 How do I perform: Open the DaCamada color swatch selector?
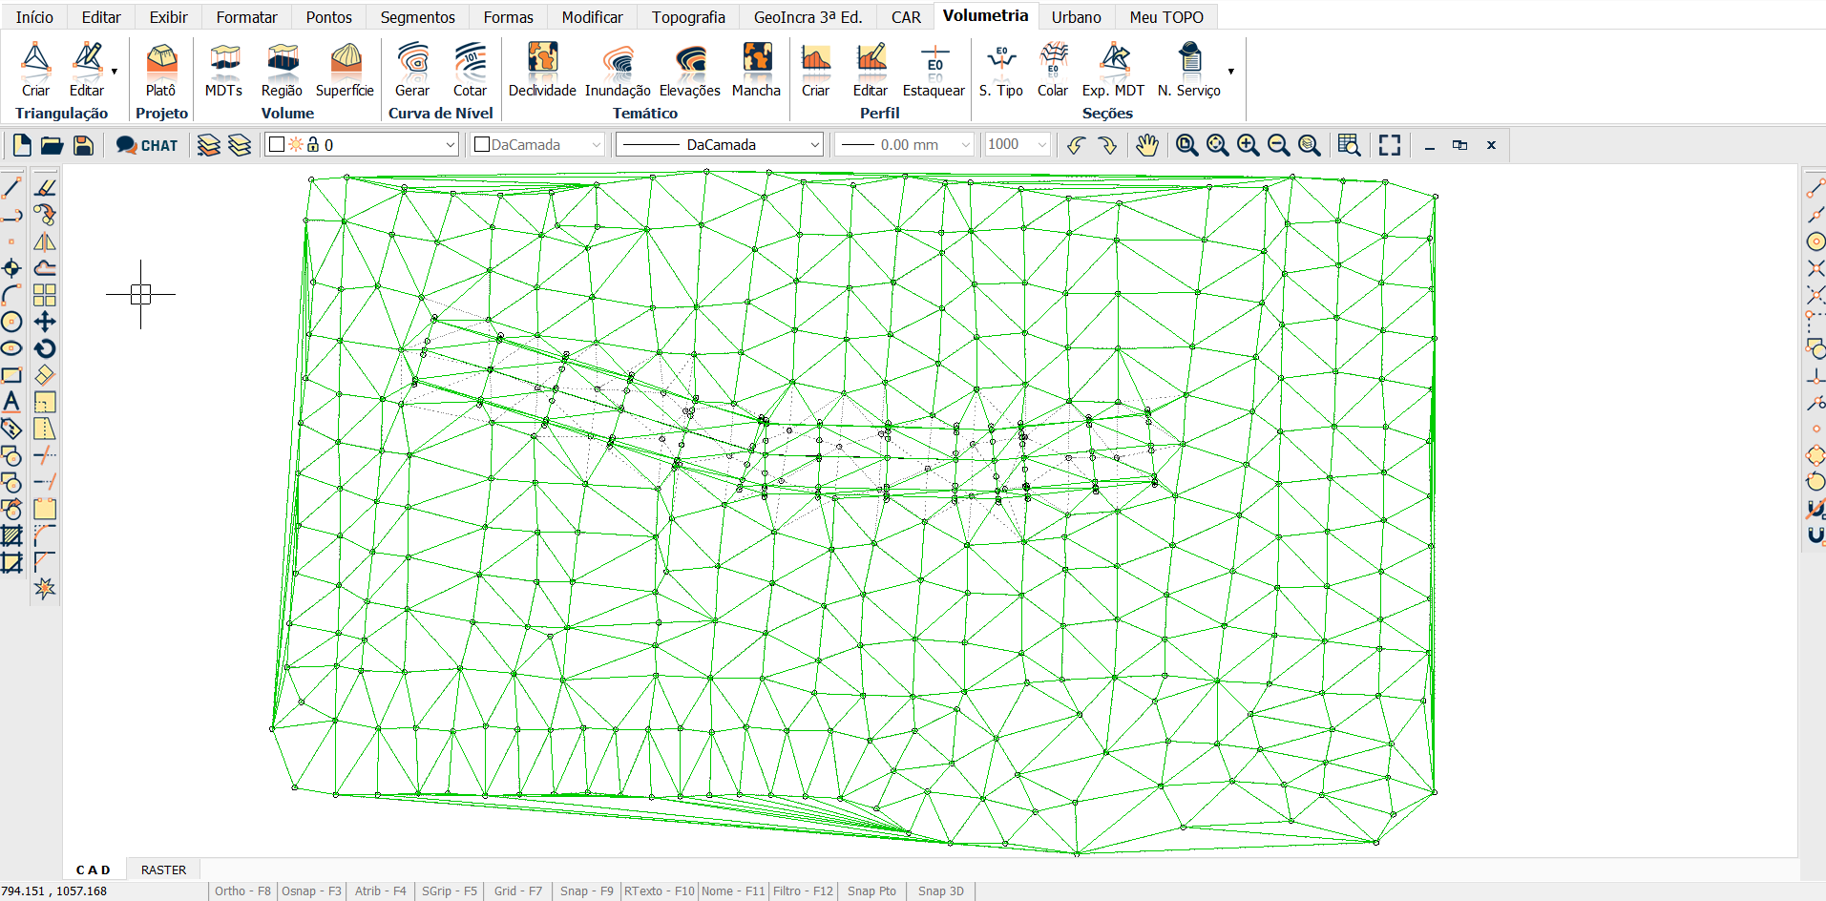538,145
